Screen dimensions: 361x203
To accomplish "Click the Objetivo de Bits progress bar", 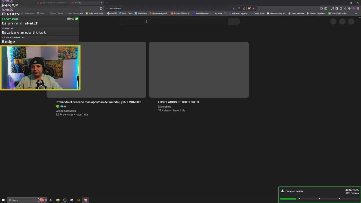I will click(x=320, y=199).
